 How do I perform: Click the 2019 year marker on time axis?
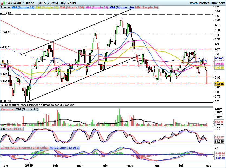[29, 166]
